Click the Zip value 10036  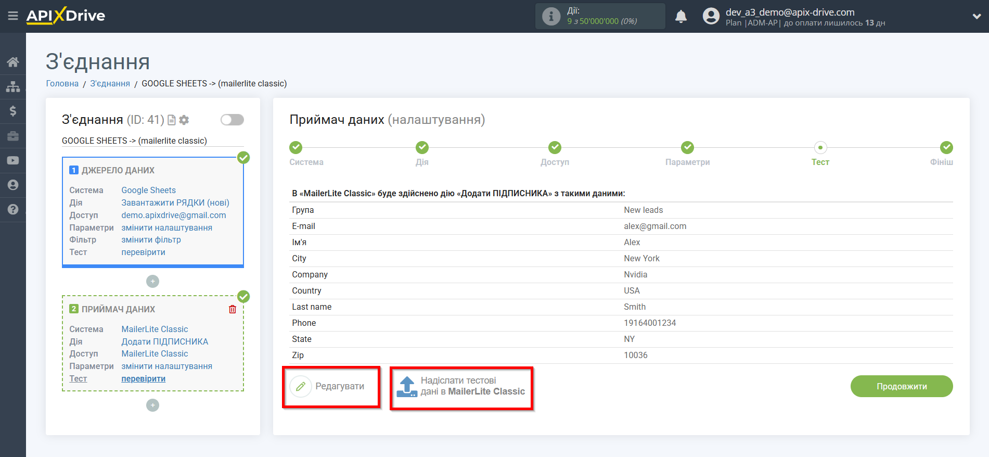(x=636, y=356)
